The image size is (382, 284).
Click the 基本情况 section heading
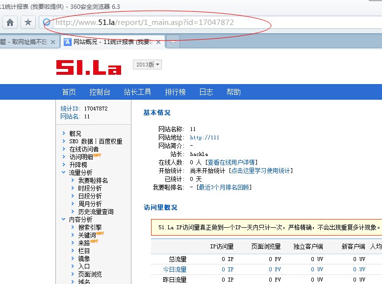(x=157, y=112)
